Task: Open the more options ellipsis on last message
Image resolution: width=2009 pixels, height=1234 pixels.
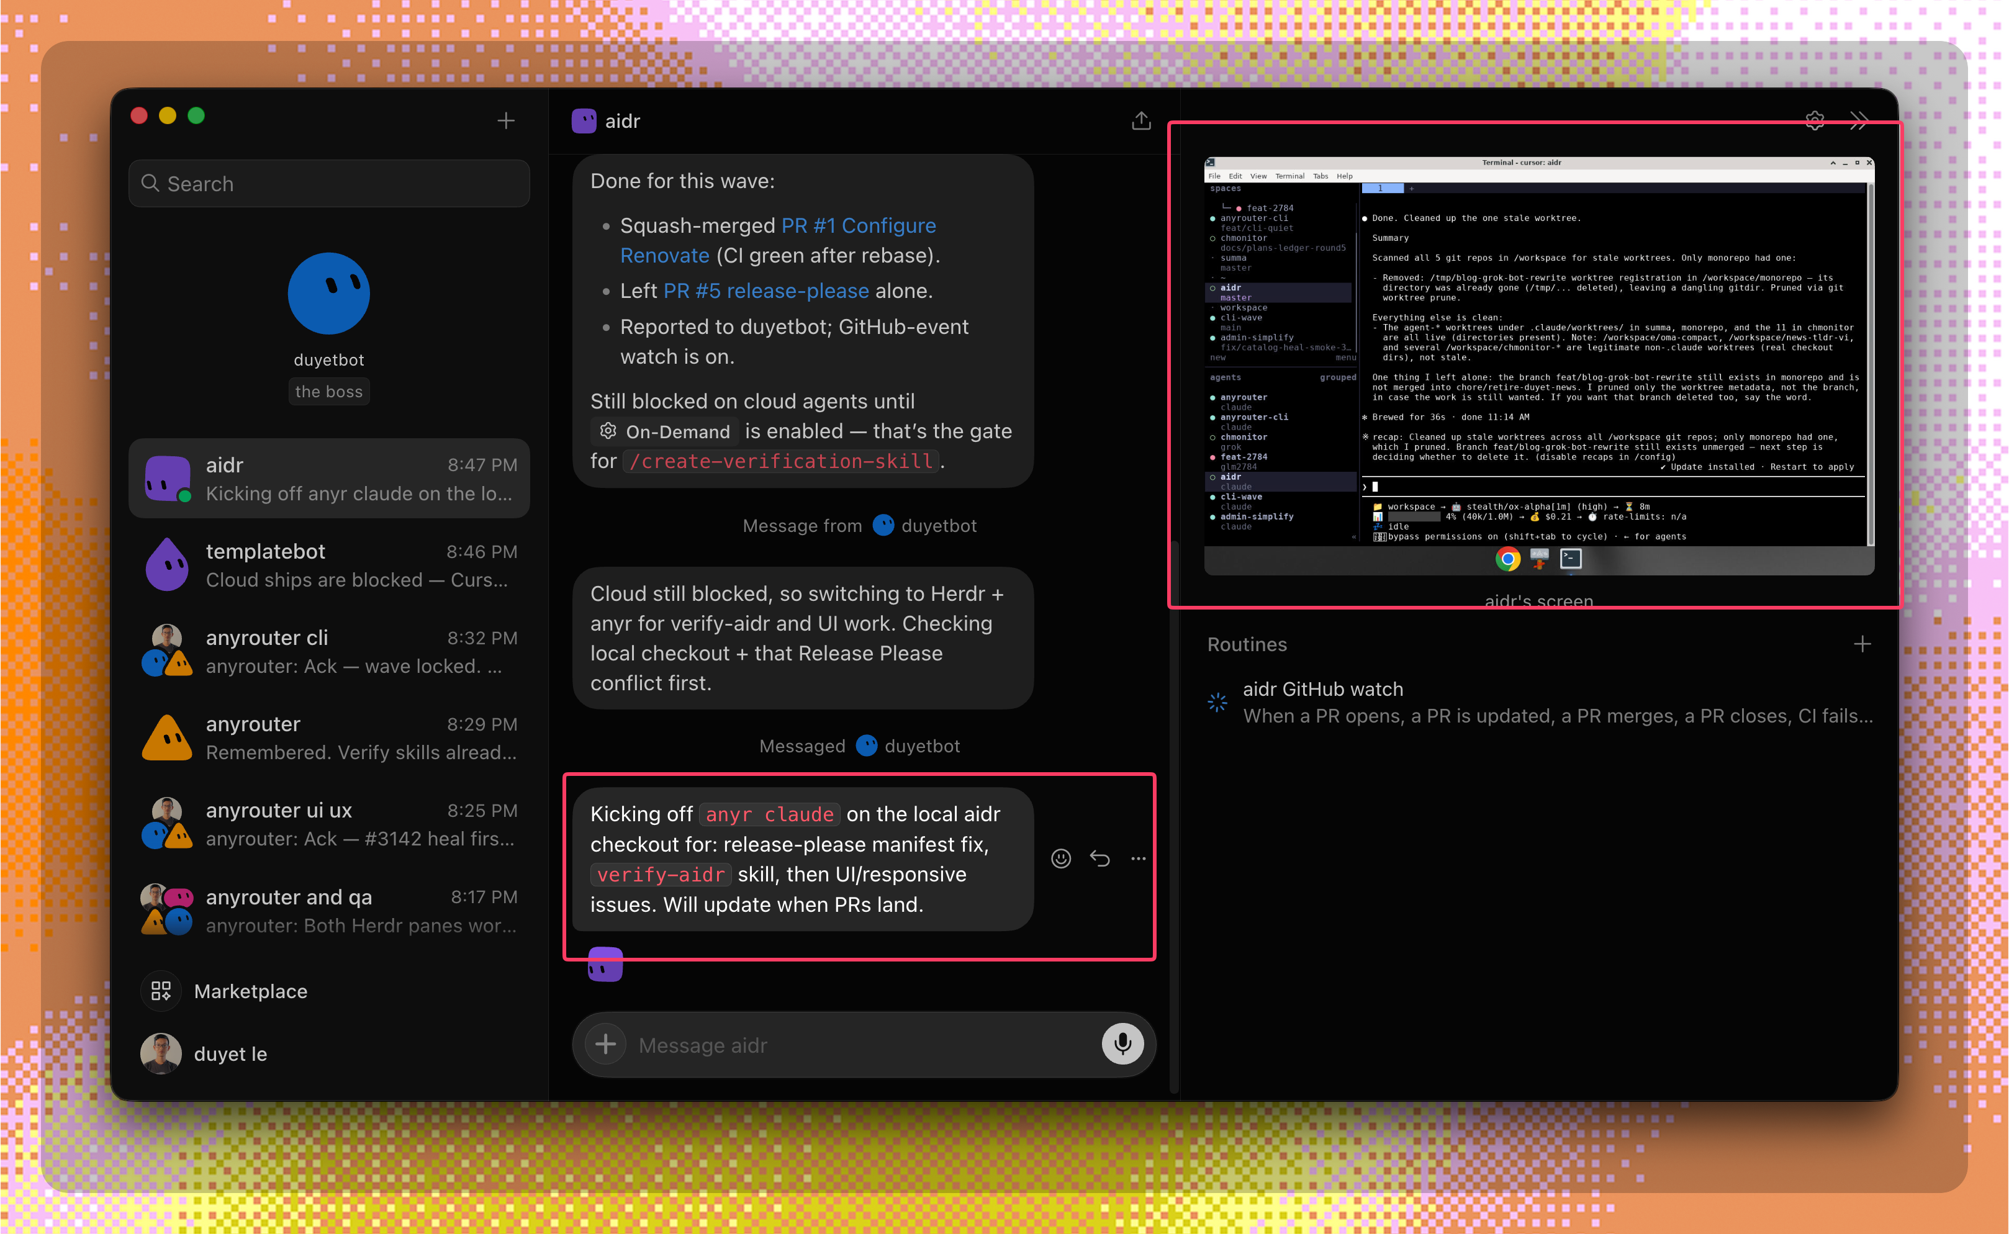Action: click(x=1138, y=858)
